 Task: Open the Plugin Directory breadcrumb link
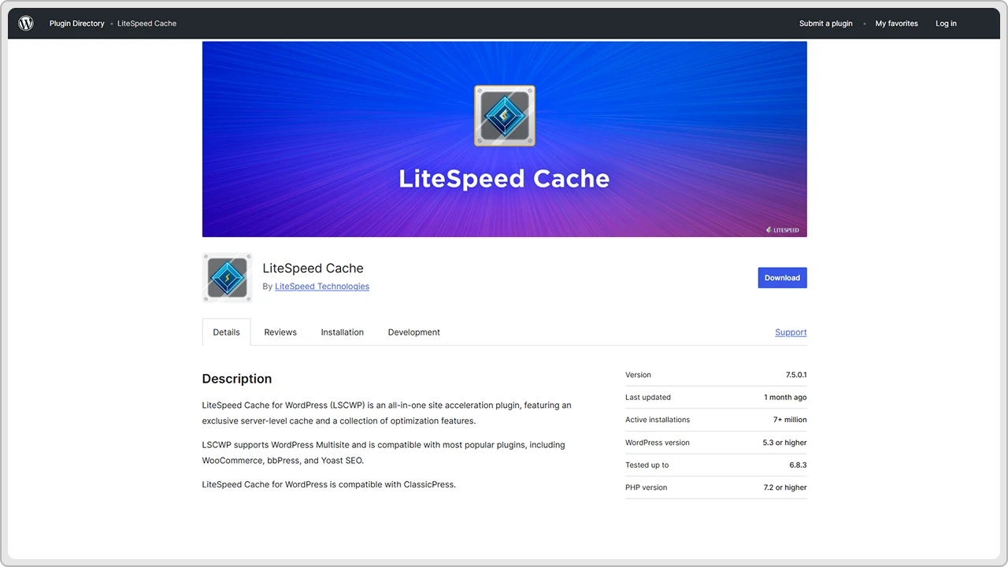pyautogui.click(x=76, y=23)
